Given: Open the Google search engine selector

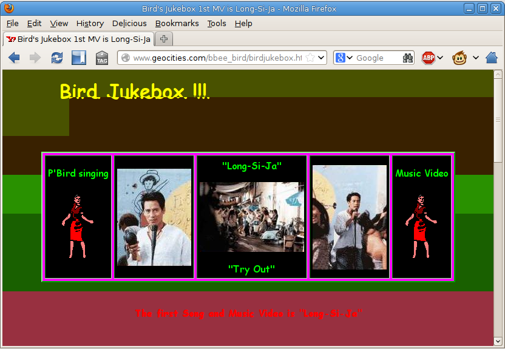Looking at the screenshot, I should (344, 58).
